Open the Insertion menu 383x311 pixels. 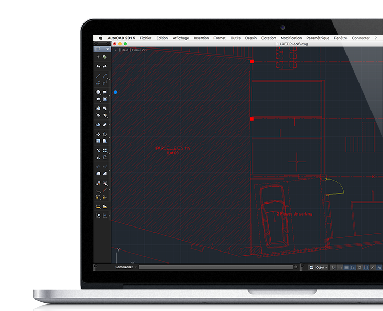tap(201, 38)
